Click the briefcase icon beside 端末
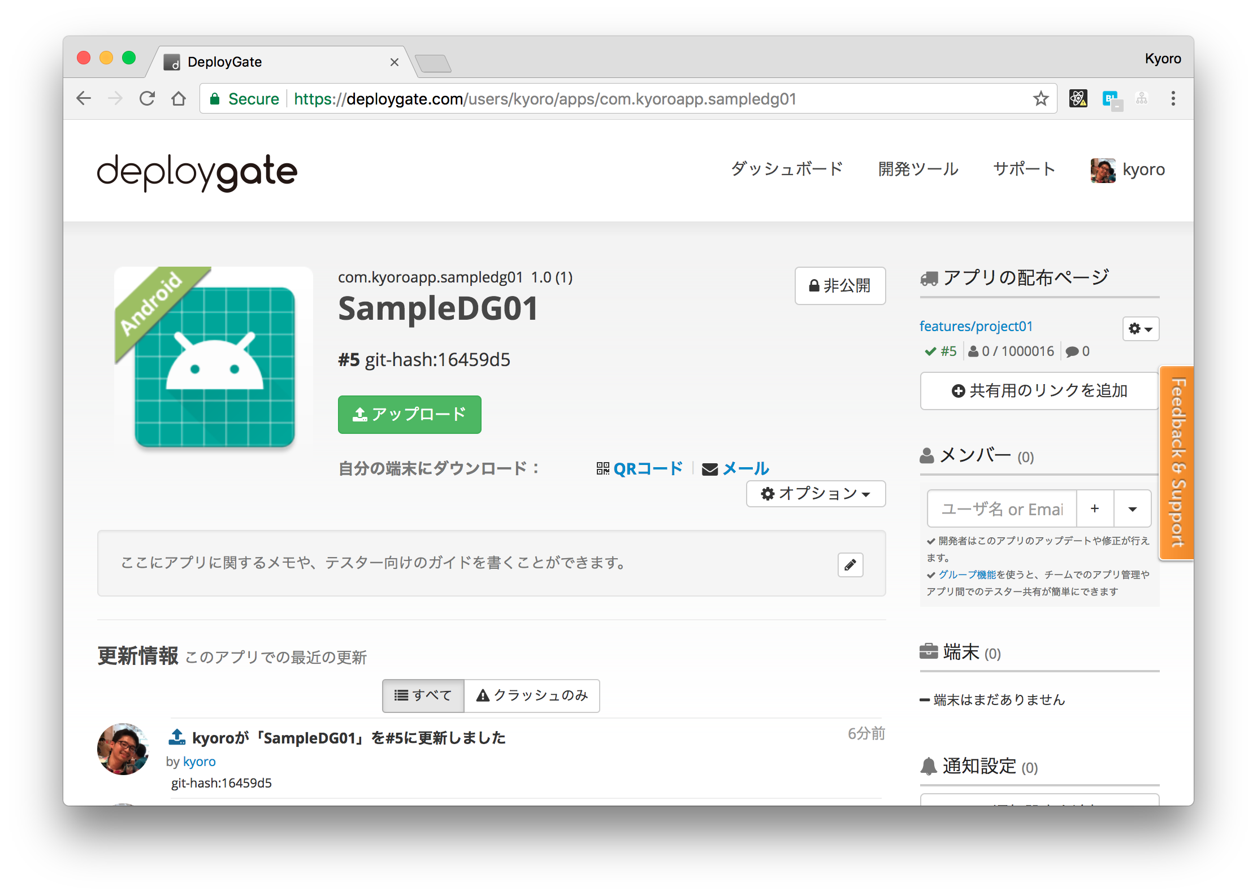Screen dimensions: 1257x896 (x=929, y=651)
